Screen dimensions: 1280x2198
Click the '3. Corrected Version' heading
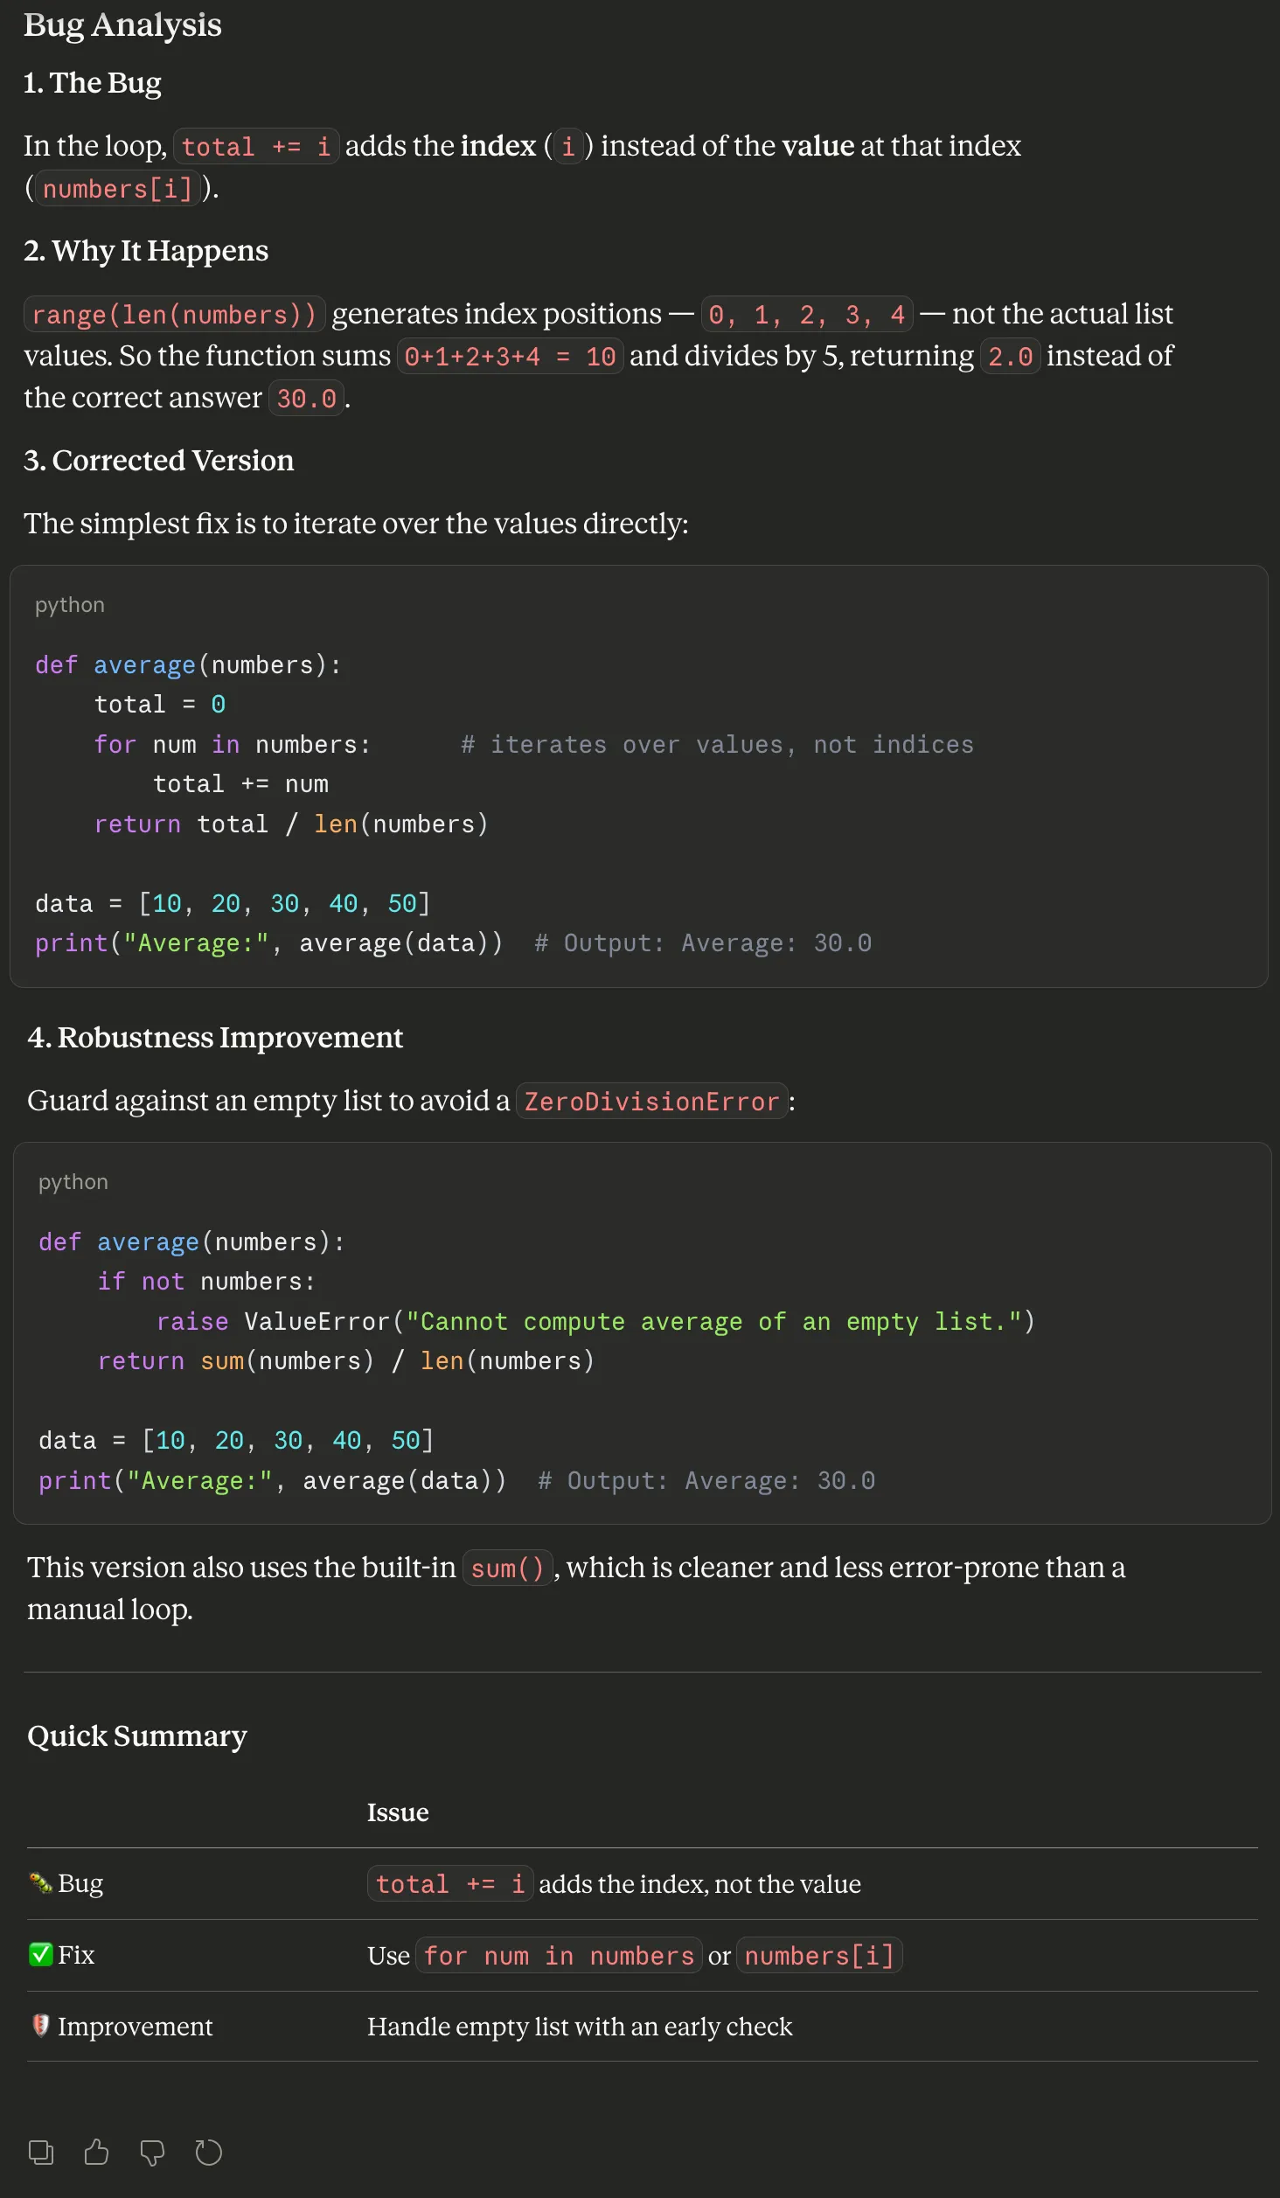click(x=159, y=461)
